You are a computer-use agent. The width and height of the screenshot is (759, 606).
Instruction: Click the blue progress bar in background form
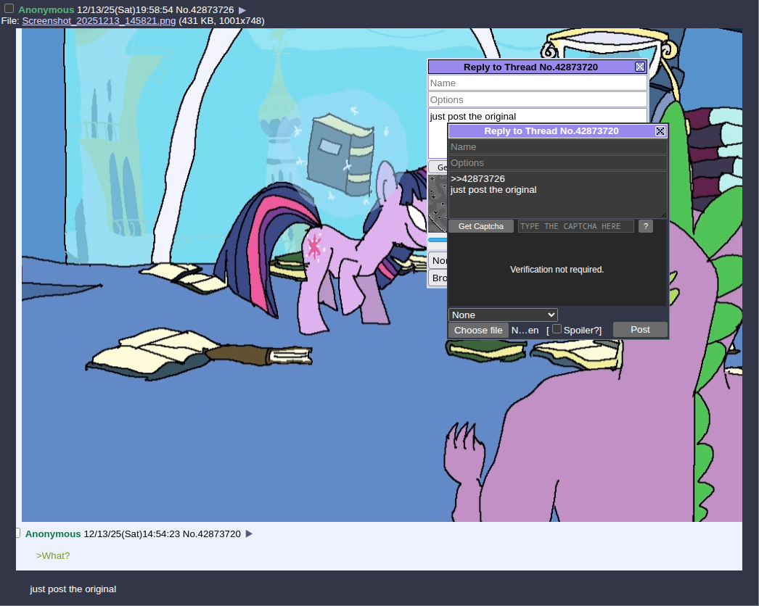438,240
